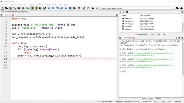This screenshot has width=184, height=103.
Task: Switch to the Plots tab
Action: pyautogui.click(x=158, y=34)
